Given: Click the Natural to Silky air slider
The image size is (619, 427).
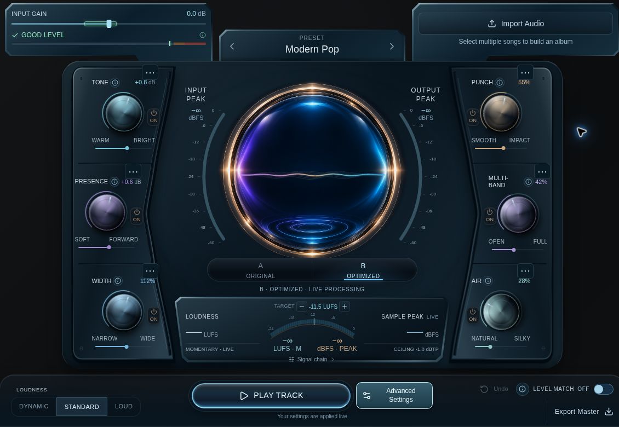Looking at the screenshot, I should click(x=501, y=347).
